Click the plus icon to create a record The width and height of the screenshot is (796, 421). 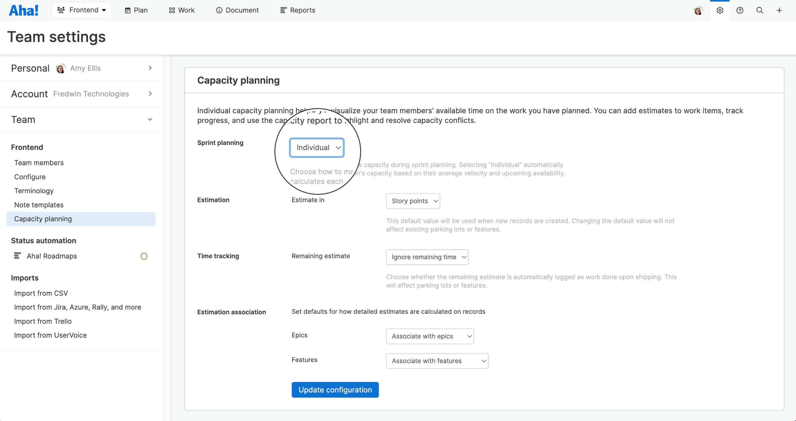point(779,10)
